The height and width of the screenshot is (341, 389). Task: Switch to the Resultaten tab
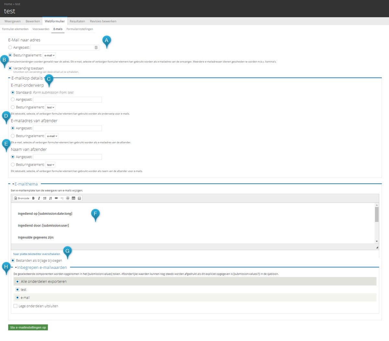click(x=77, y=21)
